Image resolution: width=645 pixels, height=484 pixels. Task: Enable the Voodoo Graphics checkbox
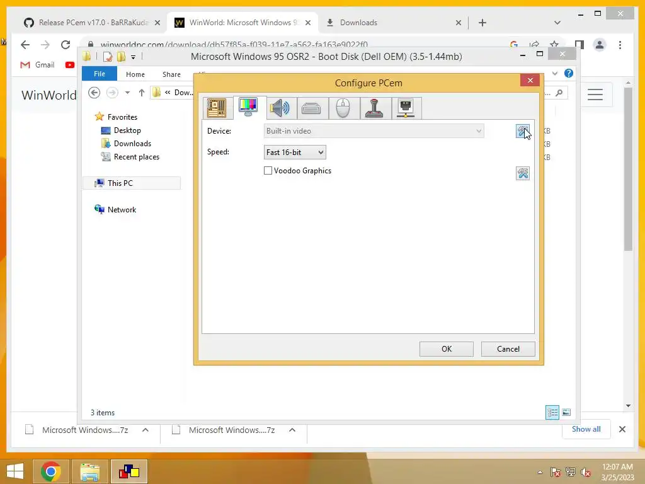pyautogui.click(x=268, y=170)
